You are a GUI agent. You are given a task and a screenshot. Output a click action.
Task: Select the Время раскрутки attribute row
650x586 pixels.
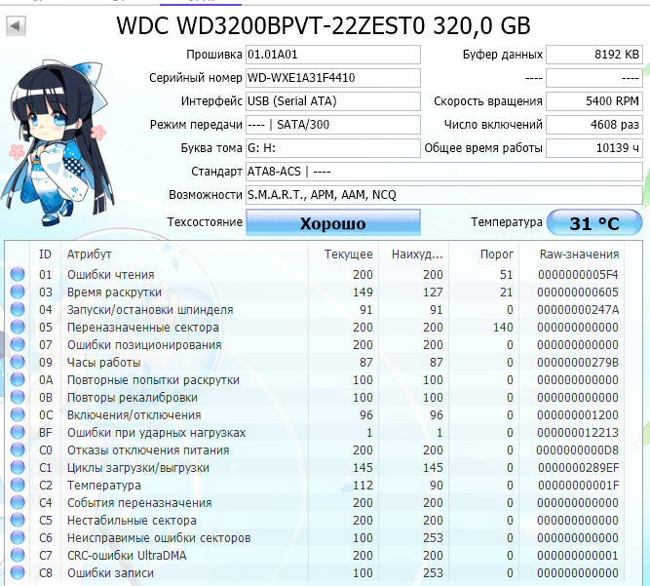point(314,292)
